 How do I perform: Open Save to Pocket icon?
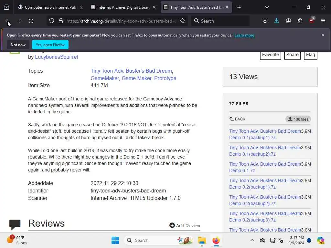[x=265, y=21]
